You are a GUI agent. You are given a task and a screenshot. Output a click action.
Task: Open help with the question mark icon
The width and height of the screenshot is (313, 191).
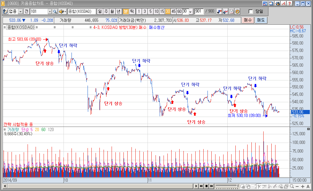pos(290,4)
